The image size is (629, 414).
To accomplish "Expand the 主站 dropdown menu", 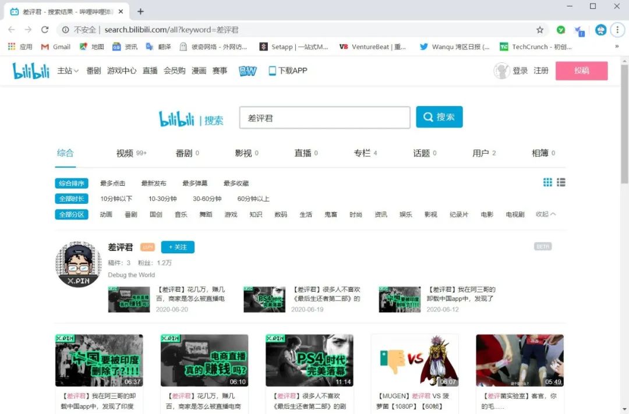I will tap(68, 70).
